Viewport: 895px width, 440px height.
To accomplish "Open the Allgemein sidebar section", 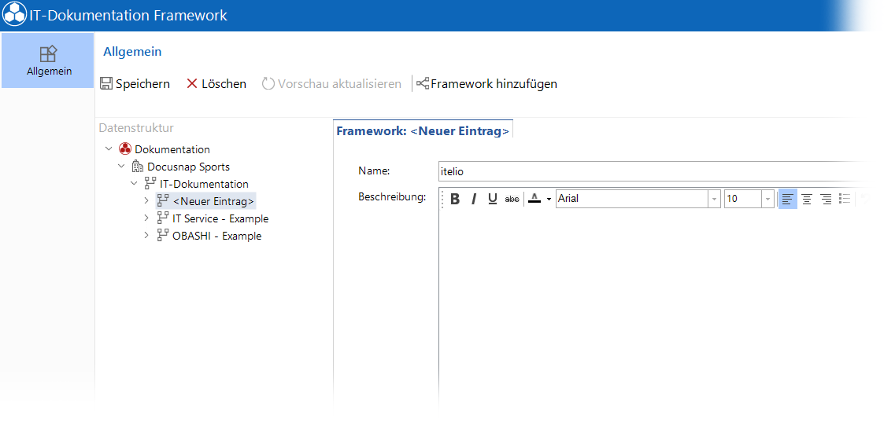I will click(x=48, y=60).
